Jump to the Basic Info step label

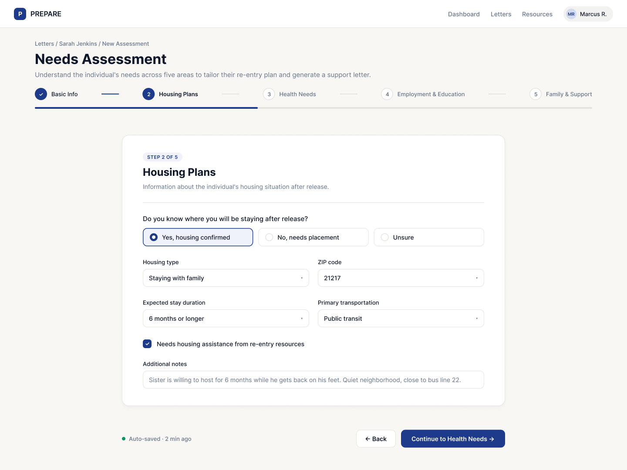pos(64,94)
